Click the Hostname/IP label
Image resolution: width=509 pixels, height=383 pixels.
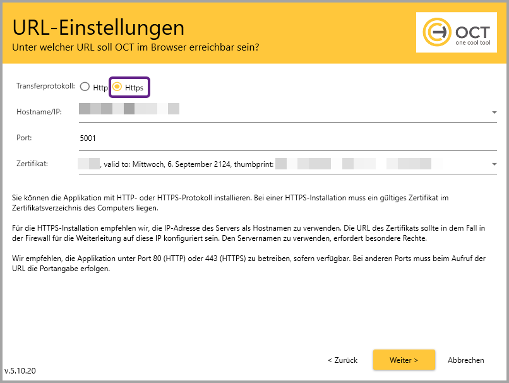[39, 111]
